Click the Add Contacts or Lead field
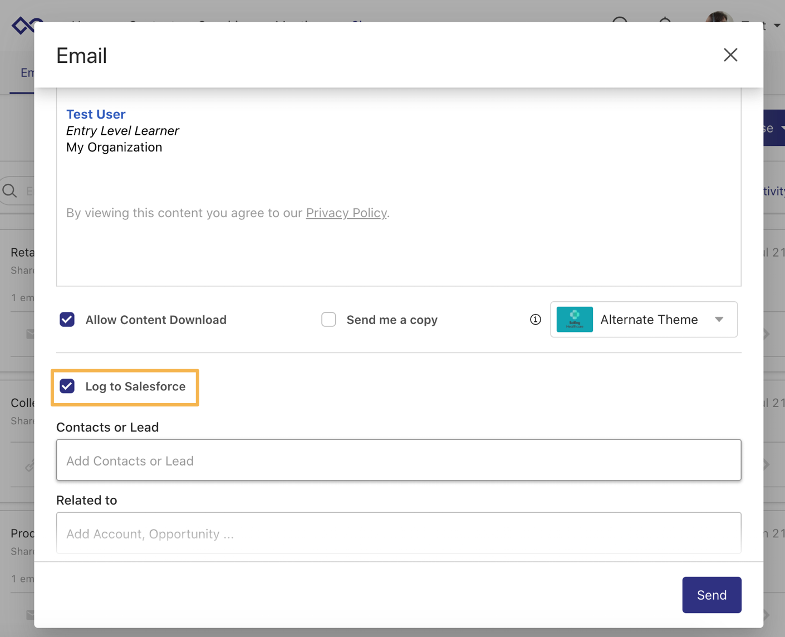 tap(398, 460)
